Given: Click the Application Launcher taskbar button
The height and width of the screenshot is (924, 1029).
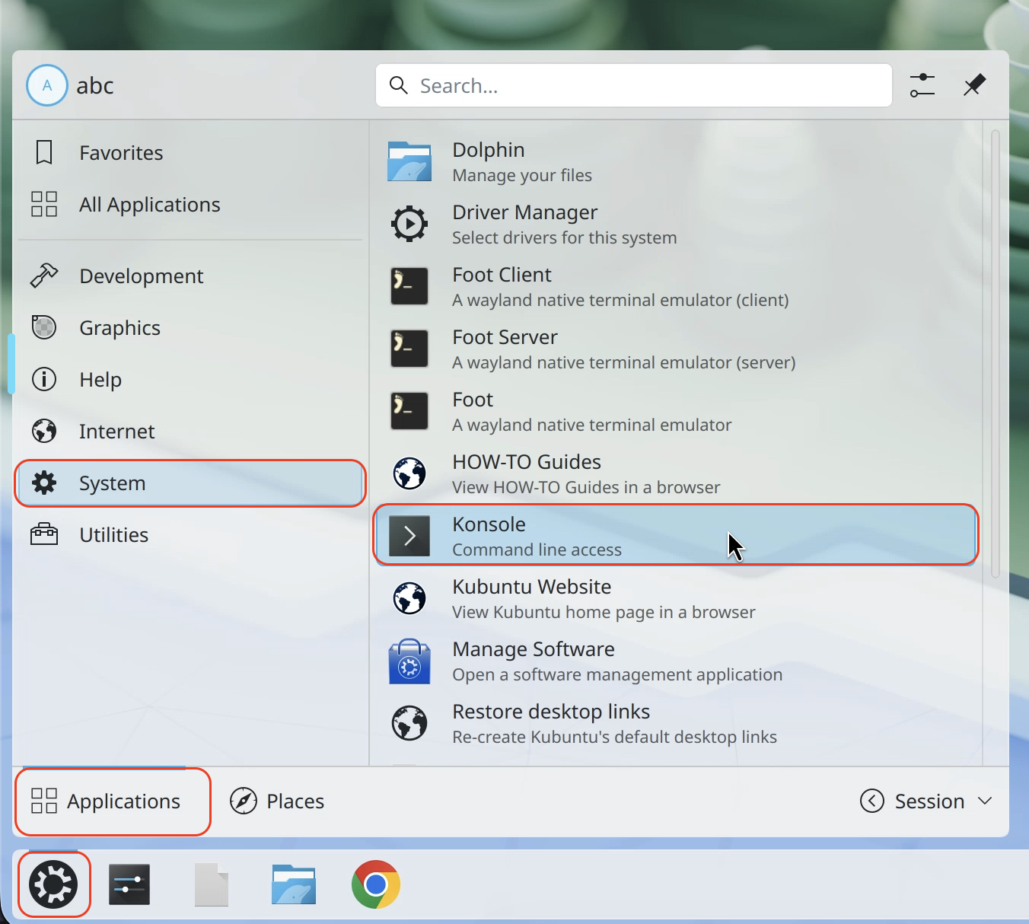Looking at the screenshot, I should pyautogui.click(x=53, y=884).
